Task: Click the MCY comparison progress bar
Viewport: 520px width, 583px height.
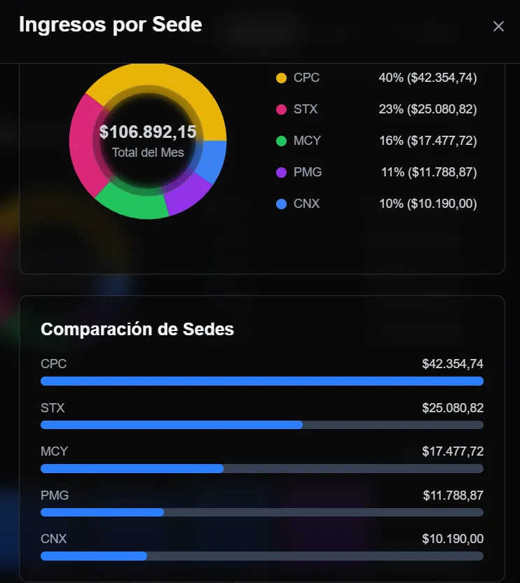Action: [x=262, y=468]
